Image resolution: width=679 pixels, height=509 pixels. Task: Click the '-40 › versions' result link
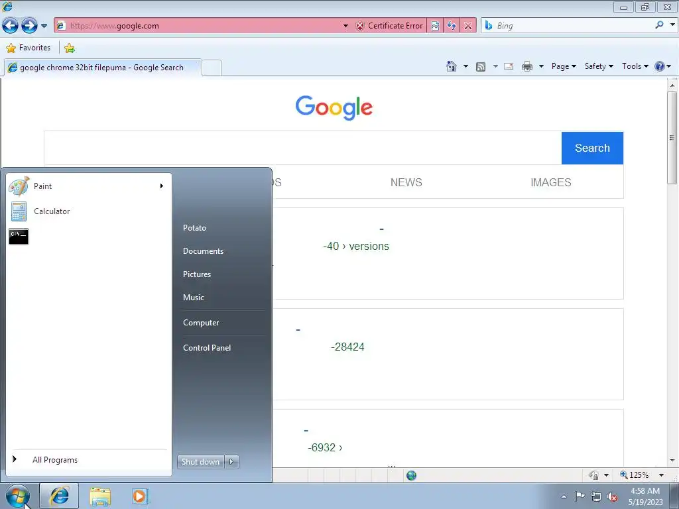point(356,246)
